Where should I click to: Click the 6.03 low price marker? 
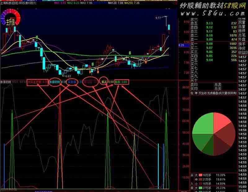click(x=68, y=76)
